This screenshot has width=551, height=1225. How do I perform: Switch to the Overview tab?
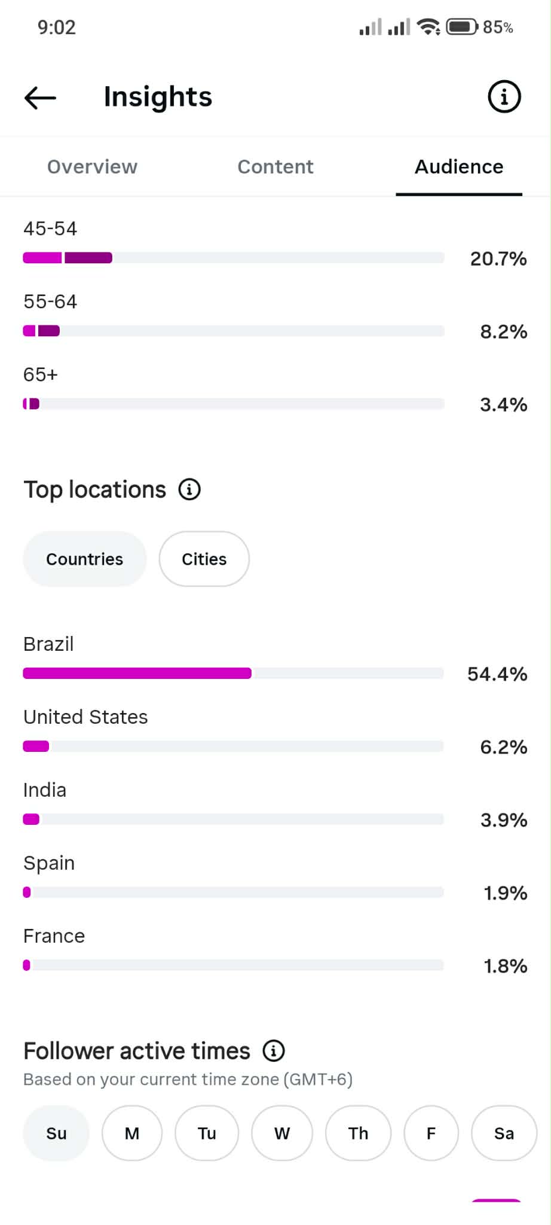pos(92,166)
